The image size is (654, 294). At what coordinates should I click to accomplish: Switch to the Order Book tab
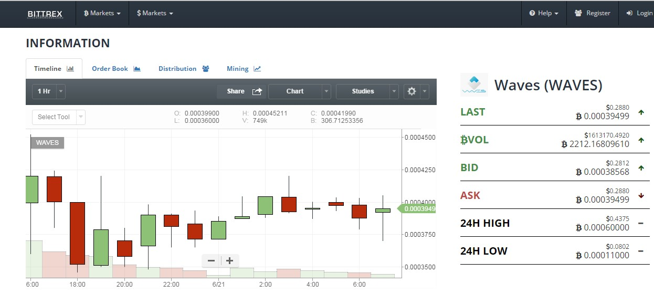pyautogui.click(x=116, y=69)
